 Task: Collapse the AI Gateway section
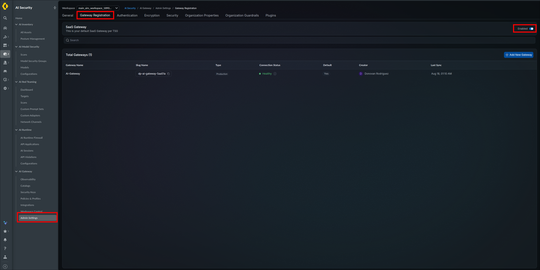coord(16,171)
